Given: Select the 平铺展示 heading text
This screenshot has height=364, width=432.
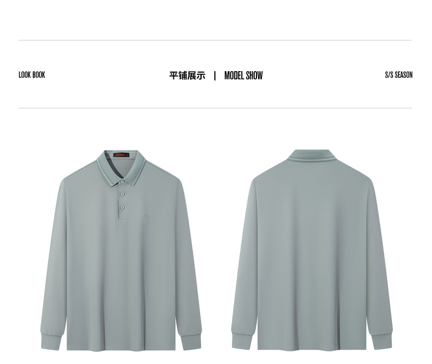Looking at the screenshot, I should tap(187, 76).
